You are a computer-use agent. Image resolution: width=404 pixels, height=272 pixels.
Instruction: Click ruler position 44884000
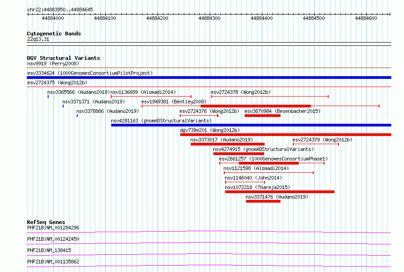pos(53,18)
